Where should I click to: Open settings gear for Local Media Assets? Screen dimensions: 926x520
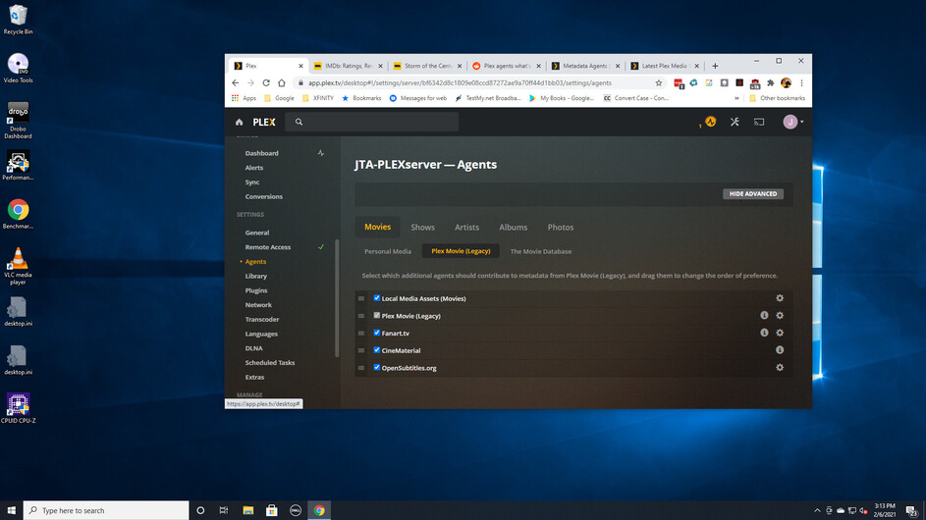click(x=780, y=298)
